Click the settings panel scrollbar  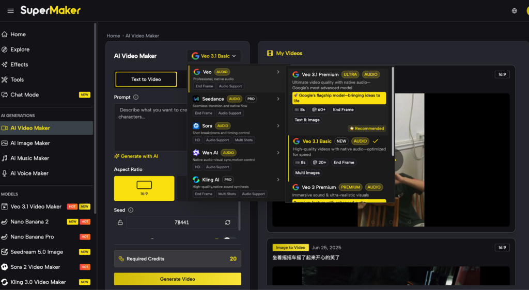click(x=240, y=216)
